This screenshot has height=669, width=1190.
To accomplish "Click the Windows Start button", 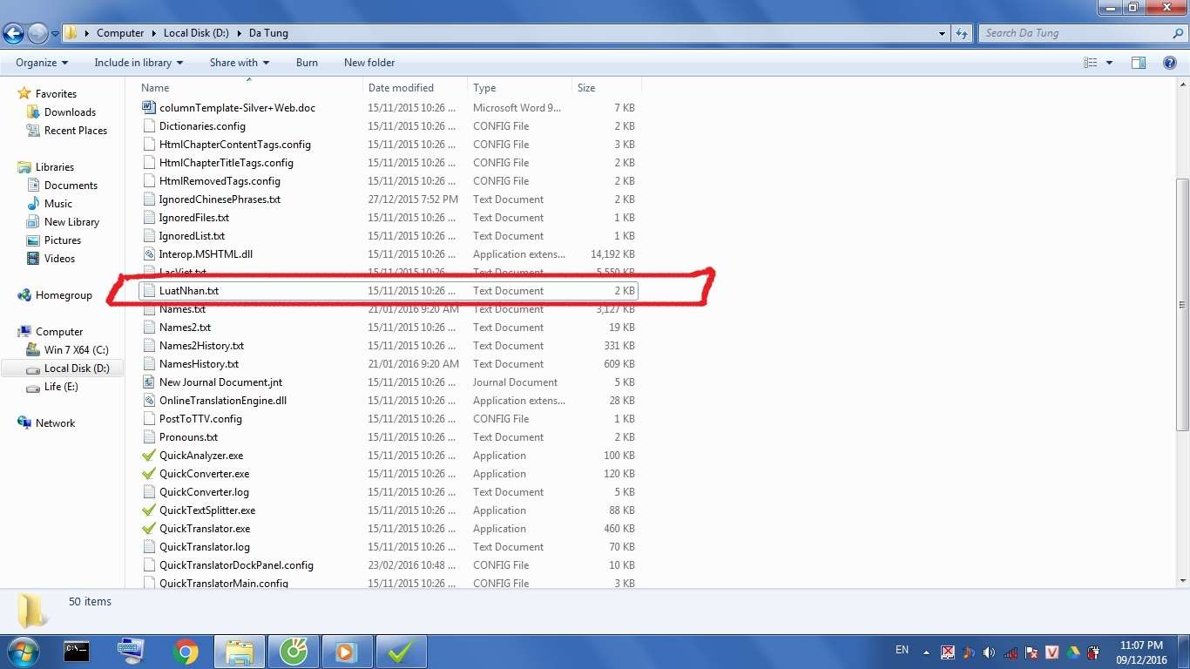I will click(x=22, y=651).
